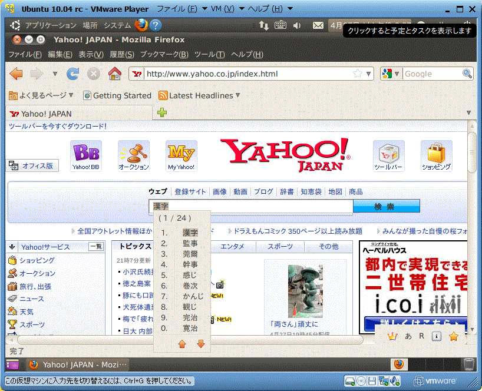Viewport: 482px width, 391px height.
Task: Click the 一覧 button in Yahoo!サービス
Action: click(x=96, y=246)
